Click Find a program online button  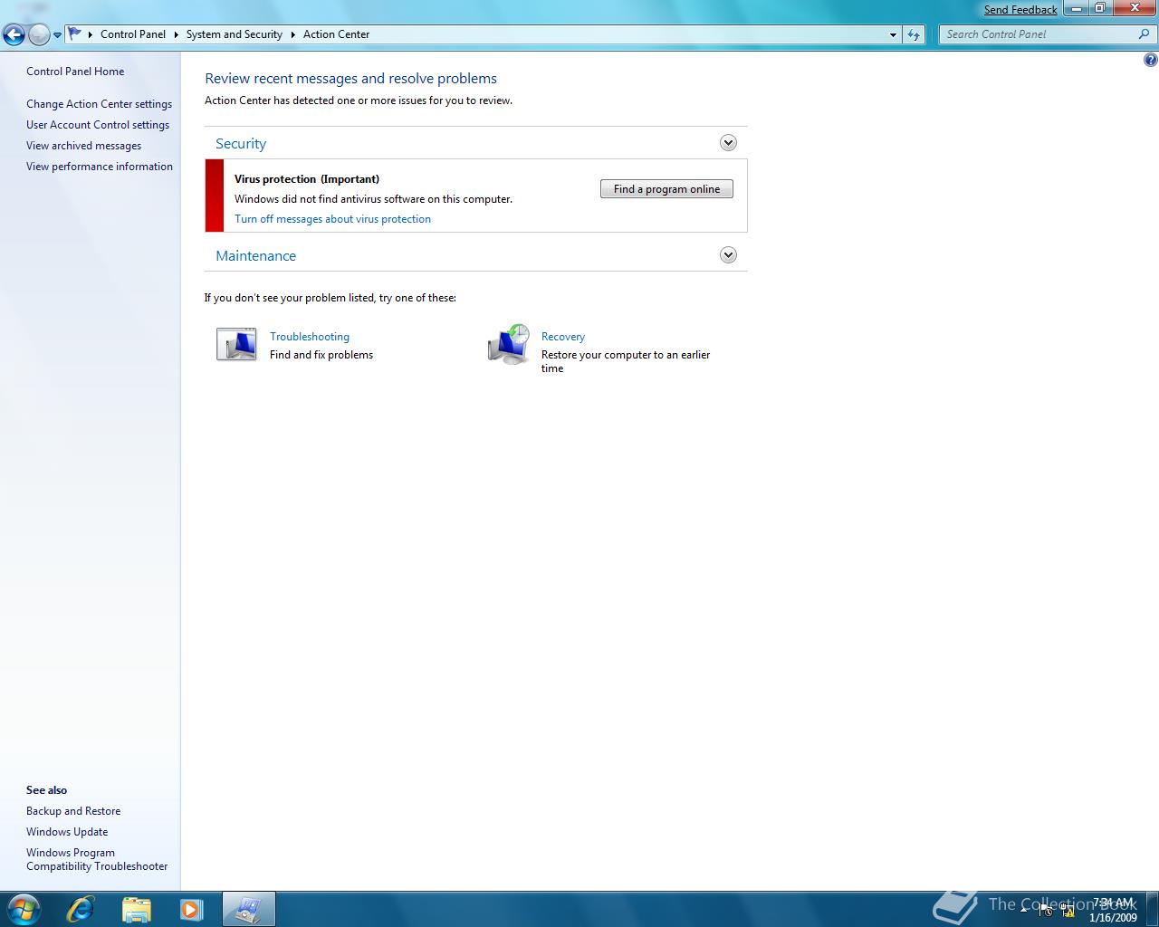pyautogui.click(x=666, y=189)
